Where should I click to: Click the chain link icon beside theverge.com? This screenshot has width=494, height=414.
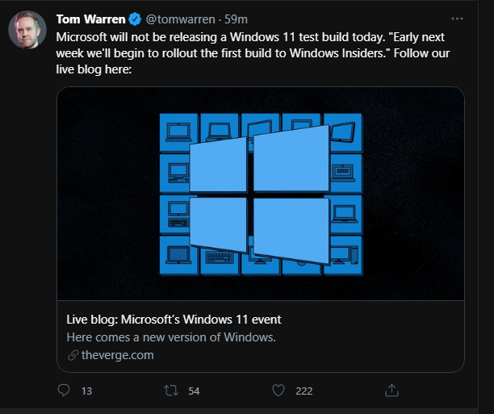pos(72,355)
